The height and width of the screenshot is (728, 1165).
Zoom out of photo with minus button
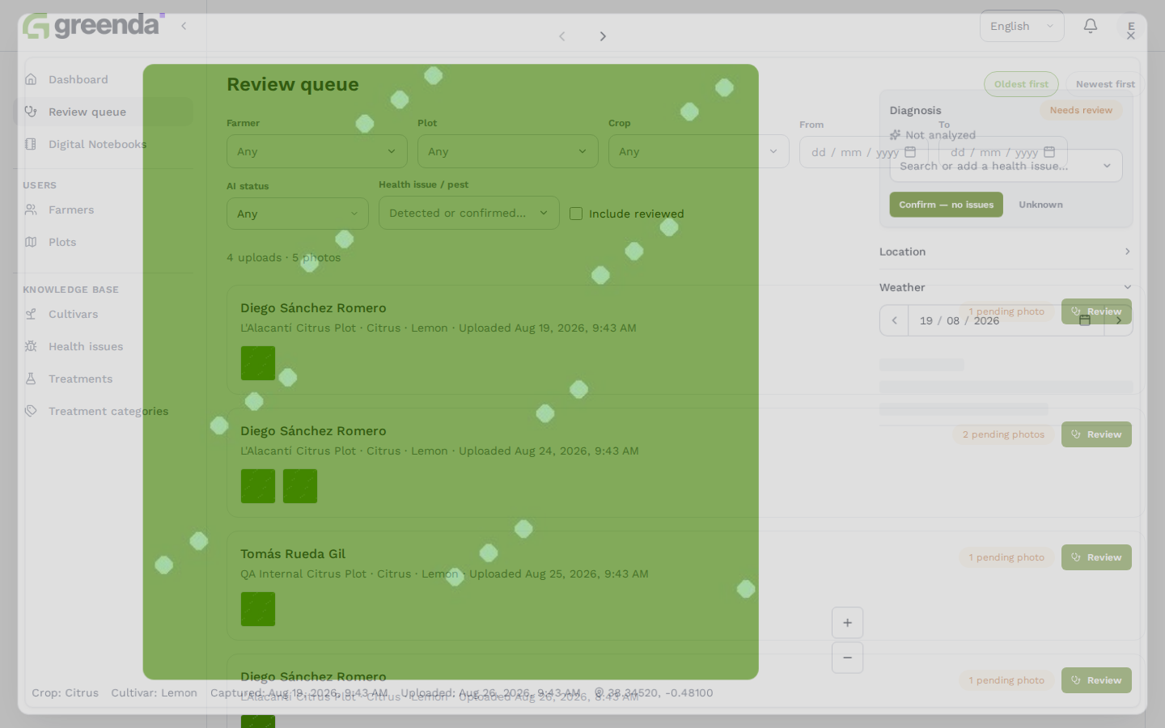[x=847, y=658]
